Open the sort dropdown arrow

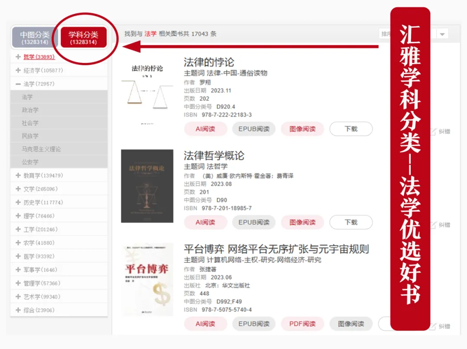[x=442, y=34]
